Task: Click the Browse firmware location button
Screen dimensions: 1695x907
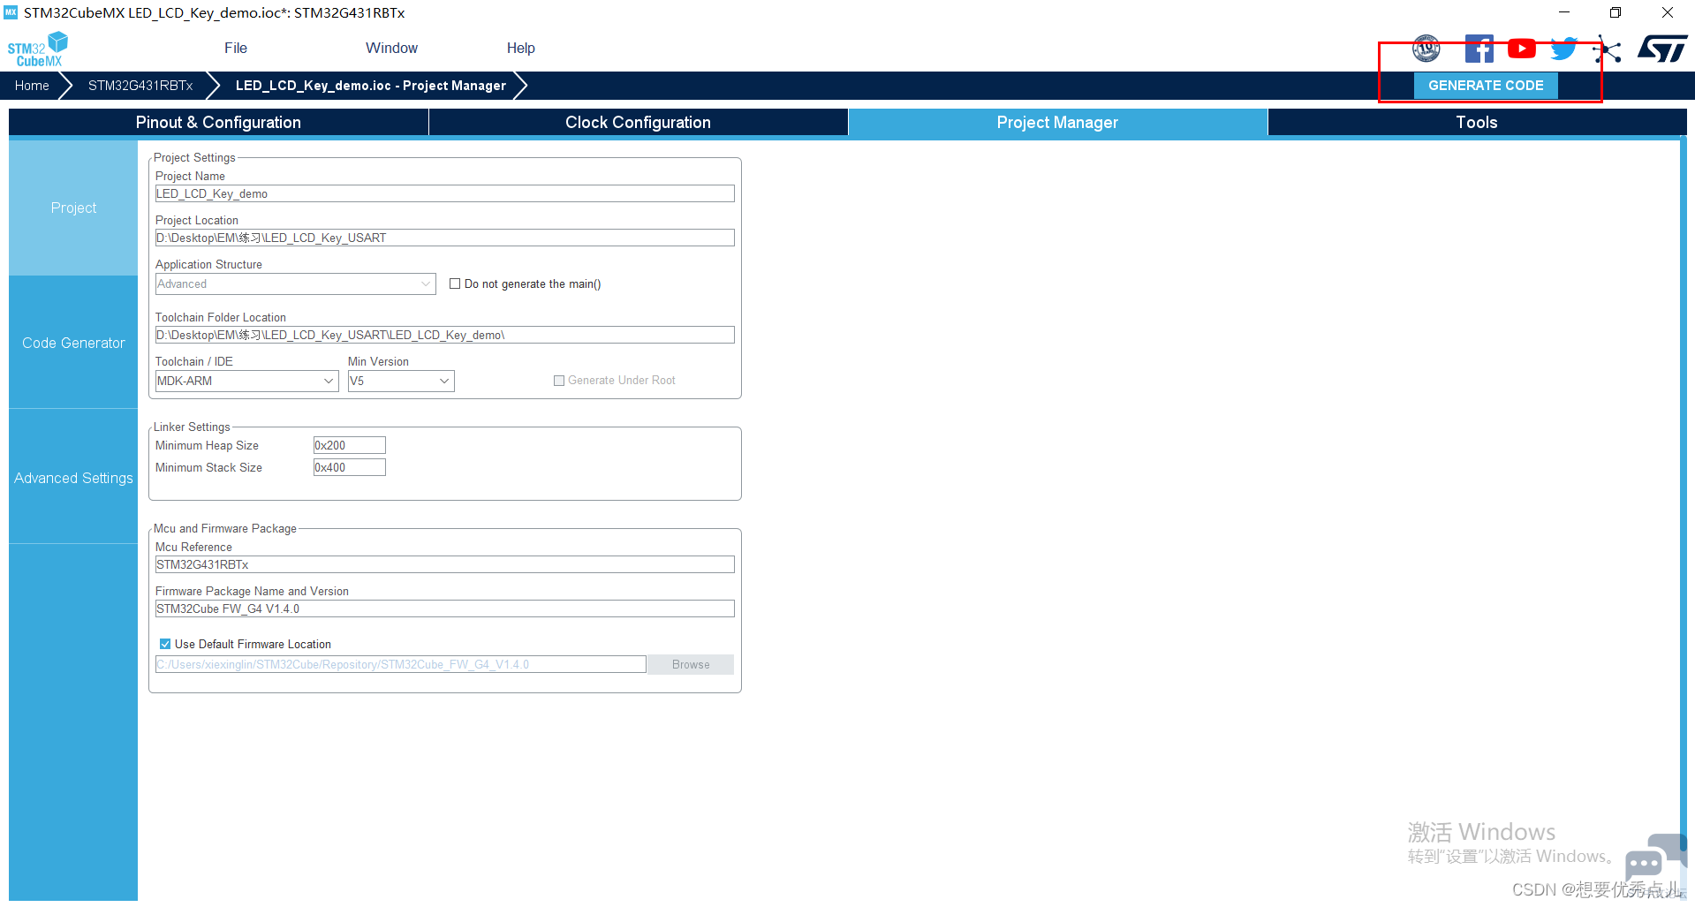Action: pyautogui.click(x=691, y=664)
